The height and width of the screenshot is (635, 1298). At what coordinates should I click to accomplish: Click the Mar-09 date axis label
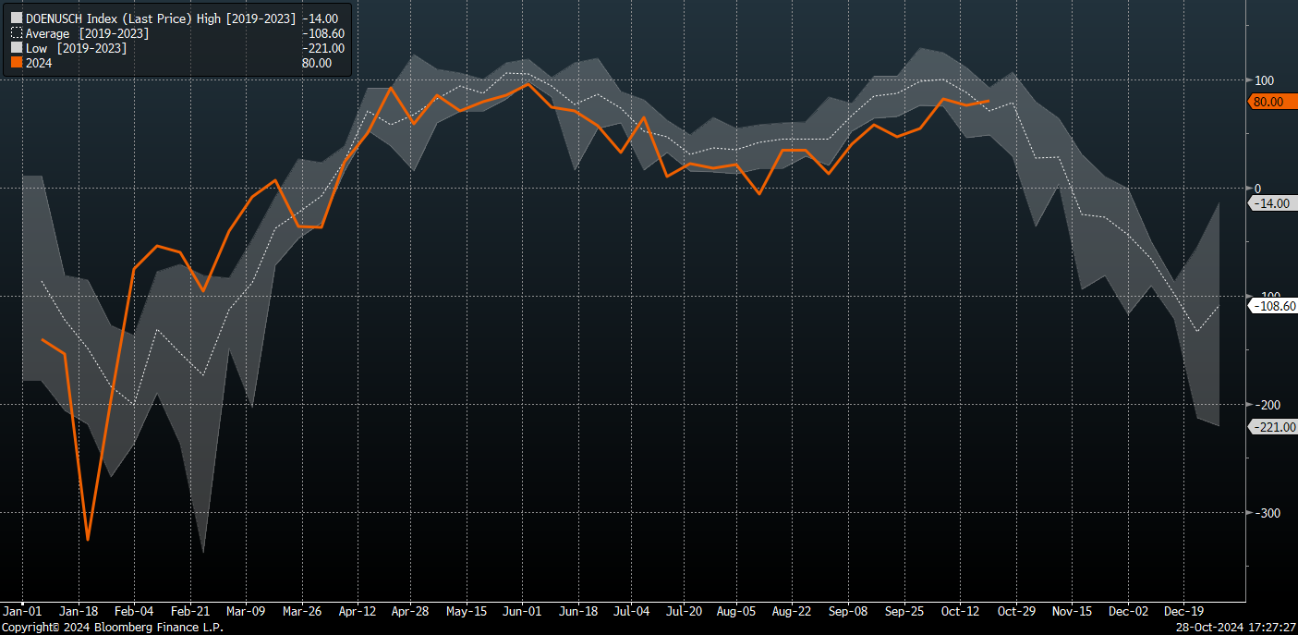244,612
